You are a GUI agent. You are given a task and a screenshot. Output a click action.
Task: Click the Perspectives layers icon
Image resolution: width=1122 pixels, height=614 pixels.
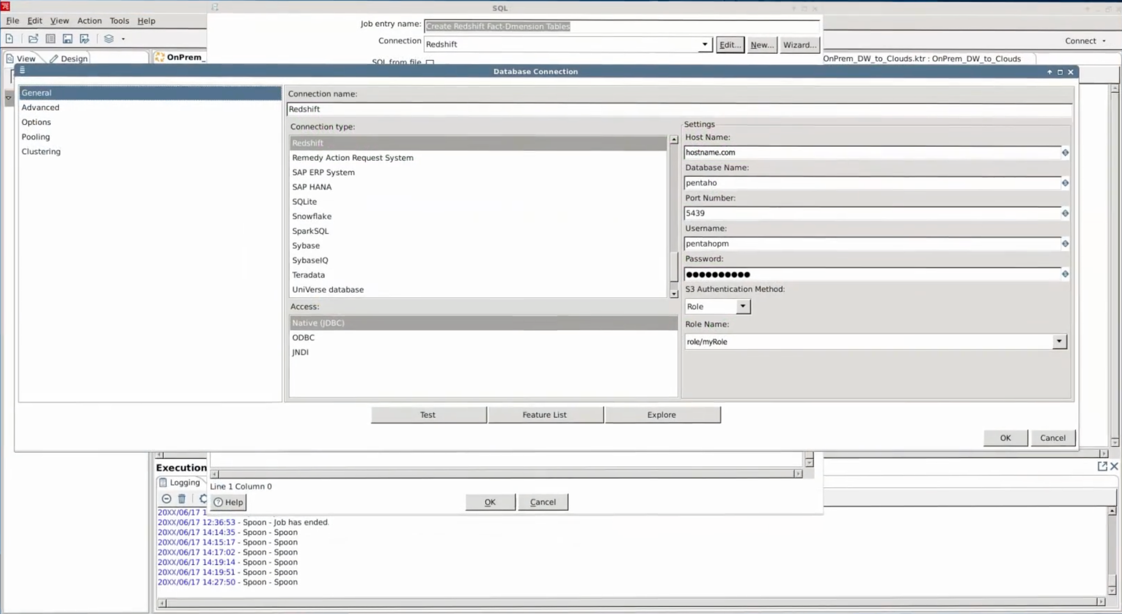pyautogui.click(x=109, y=39)
